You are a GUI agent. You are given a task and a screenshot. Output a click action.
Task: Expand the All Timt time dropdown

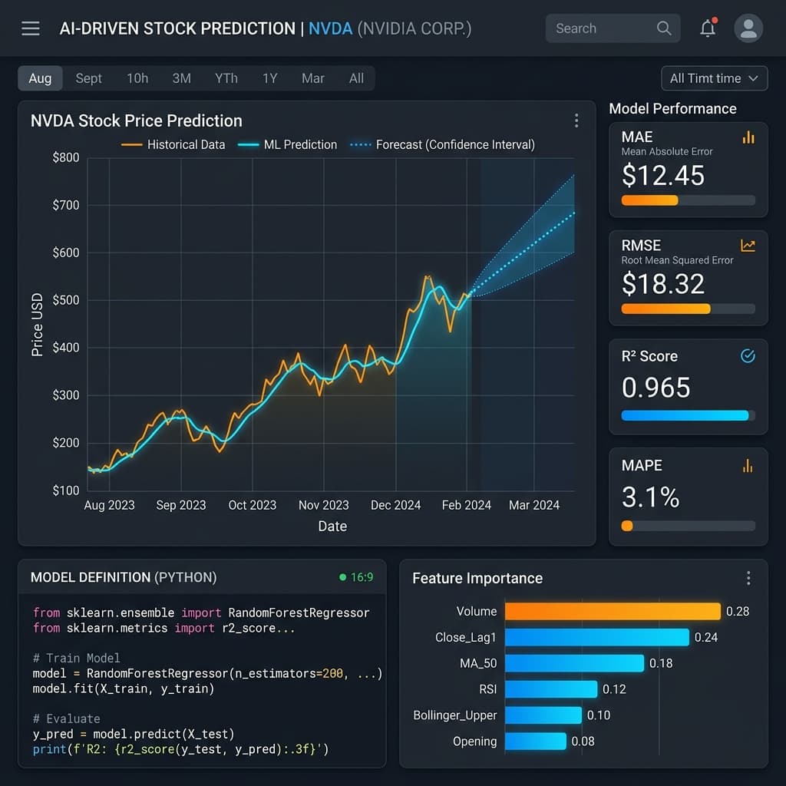tap(715, 79)
